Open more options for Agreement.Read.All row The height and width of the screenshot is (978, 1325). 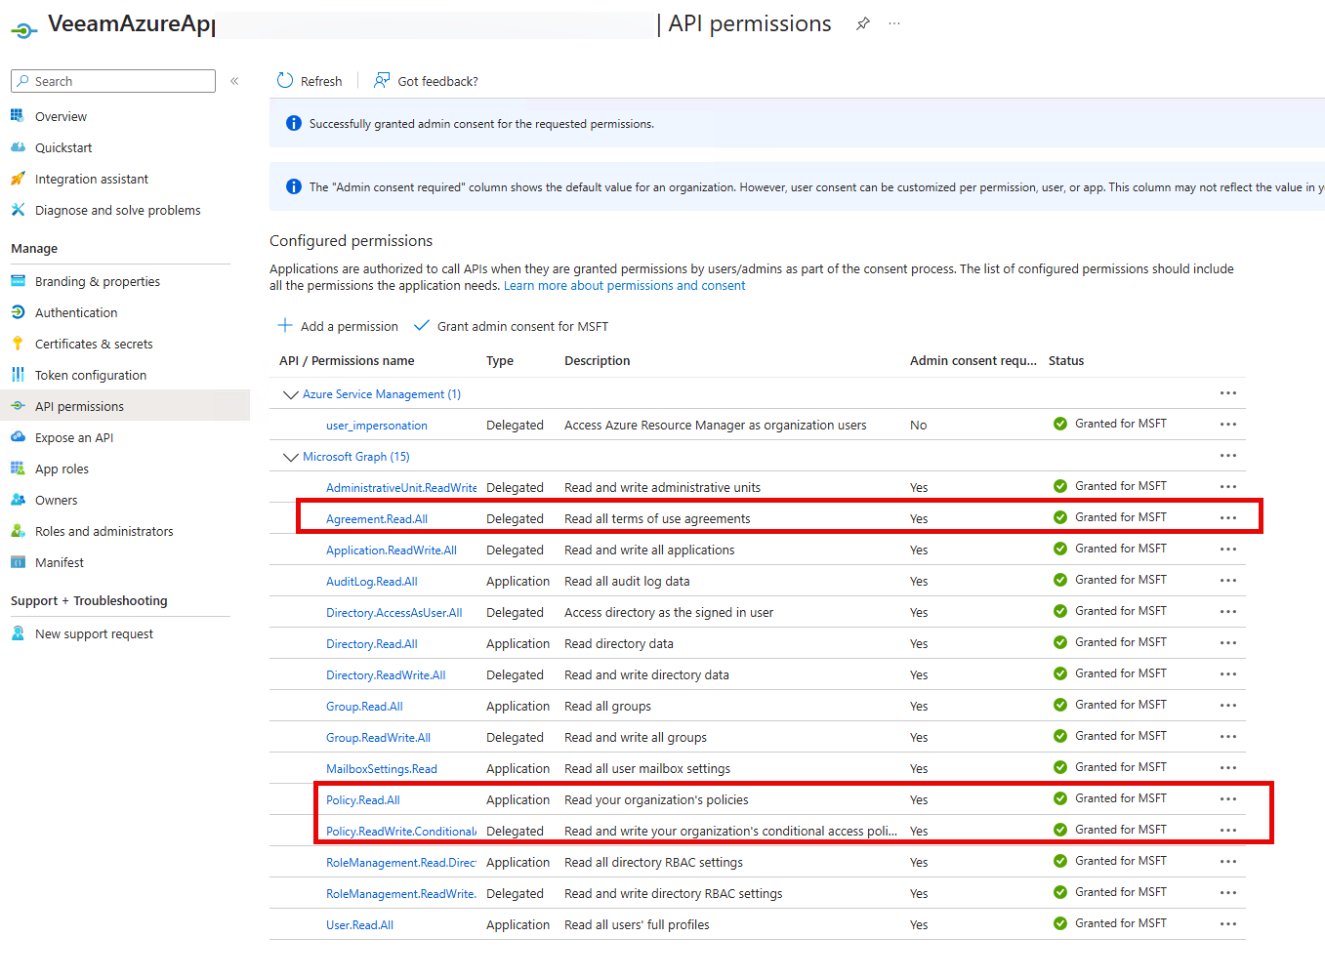[x=1227, y=518]
